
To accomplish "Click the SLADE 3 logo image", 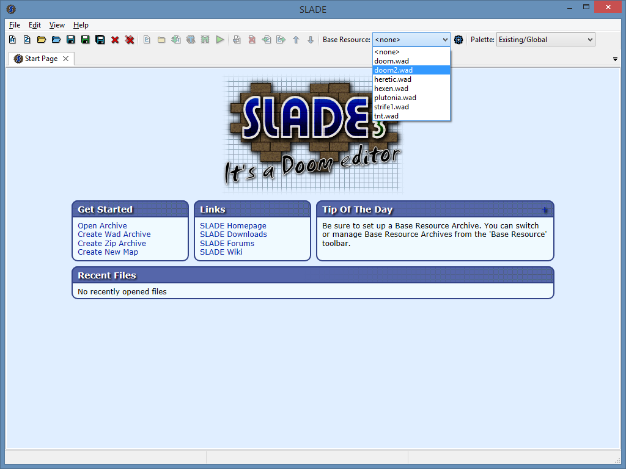I will point(313,134).
